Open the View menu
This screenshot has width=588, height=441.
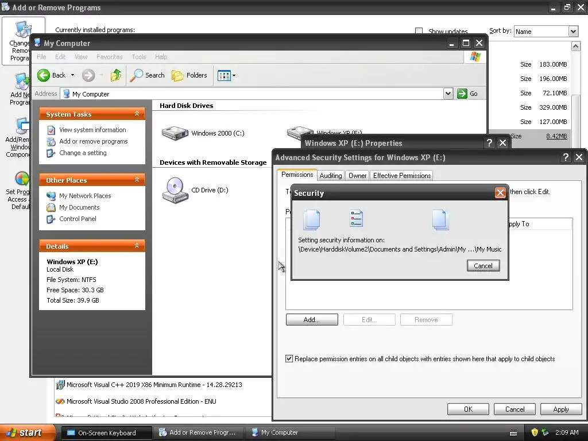pyautogui.click(x=81, y=57)
